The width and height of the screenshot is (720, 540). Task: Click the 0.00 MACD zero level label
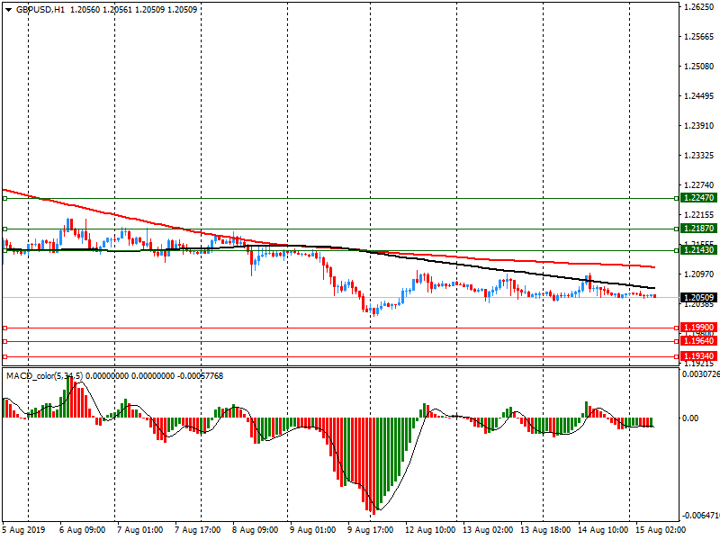[x=690, y=418]
